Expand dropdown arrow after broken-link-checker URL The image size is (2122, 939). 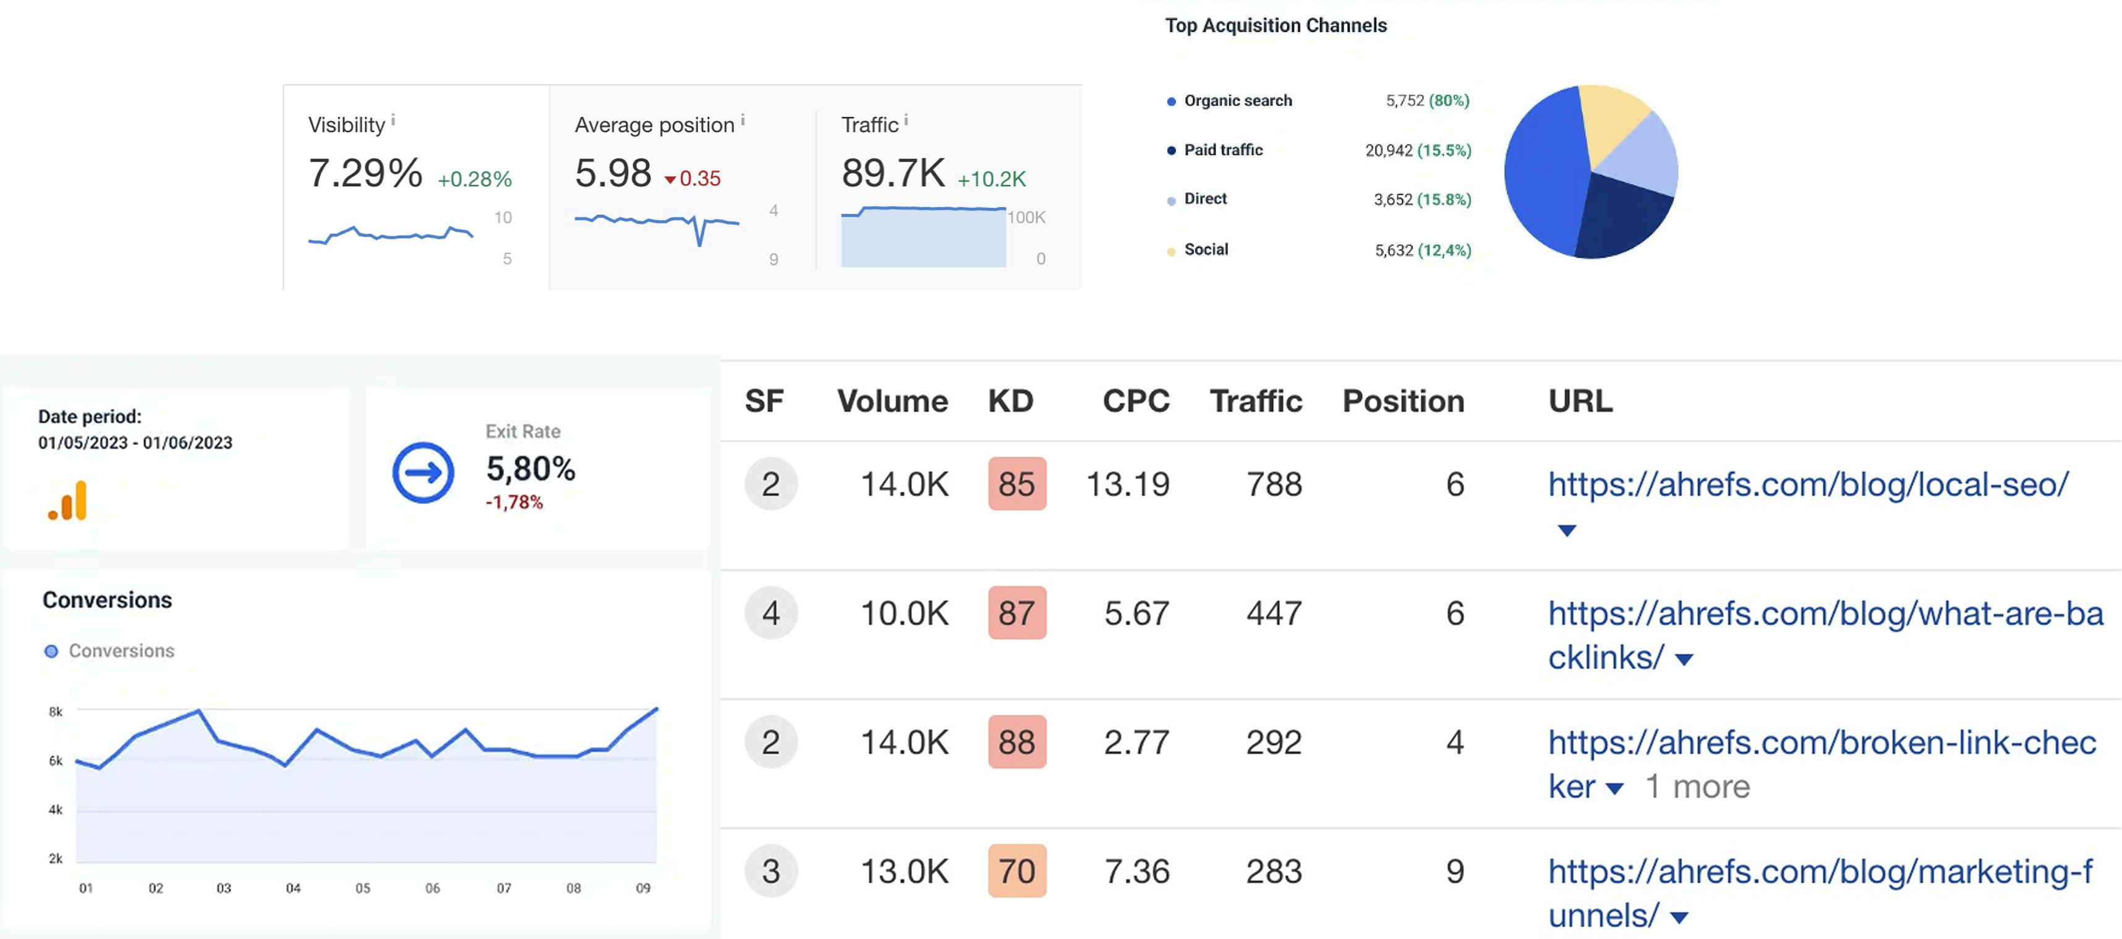1614,788
